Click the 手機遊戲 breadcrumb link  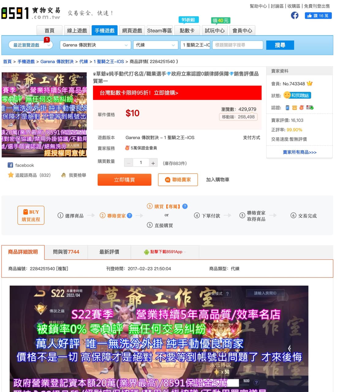tap(26, 62)
